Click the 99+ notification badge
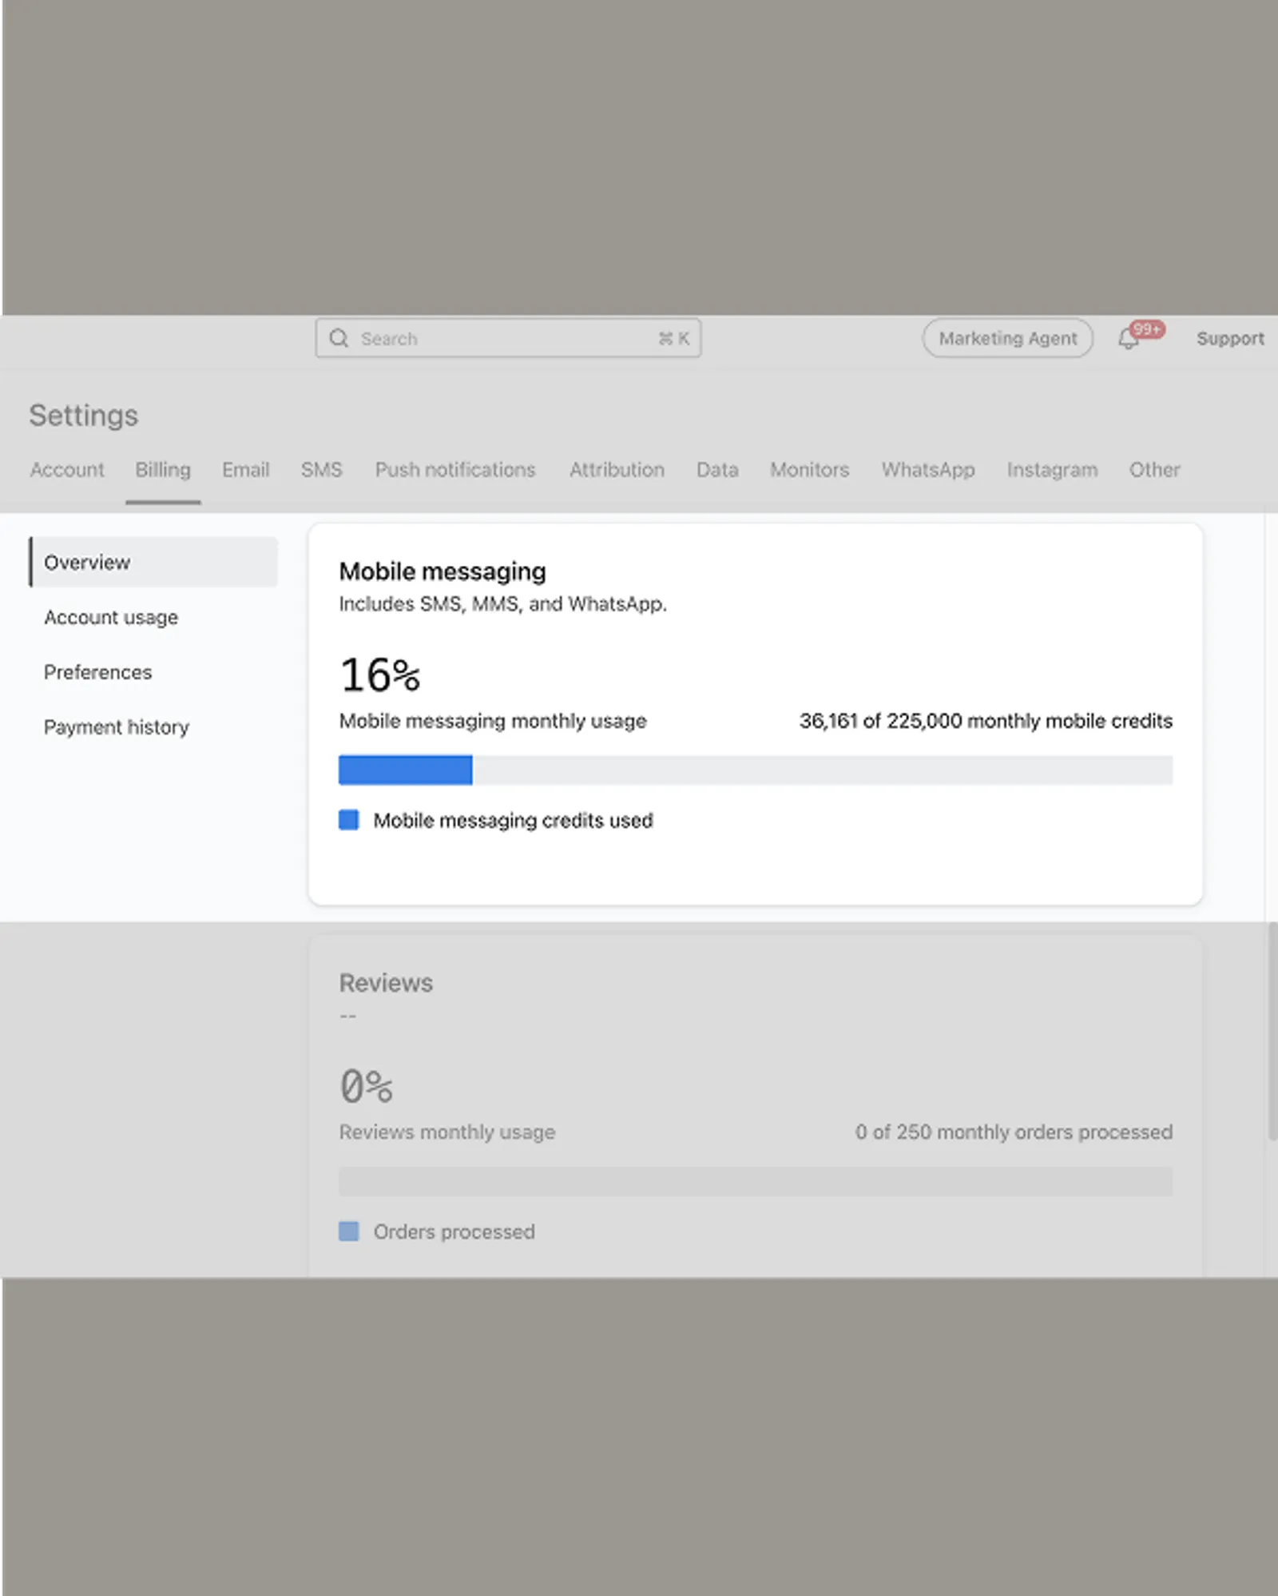Image resolution: width=1278 pixels, height=1596 pixels. pyautogui.click(x=1147, y=329)
